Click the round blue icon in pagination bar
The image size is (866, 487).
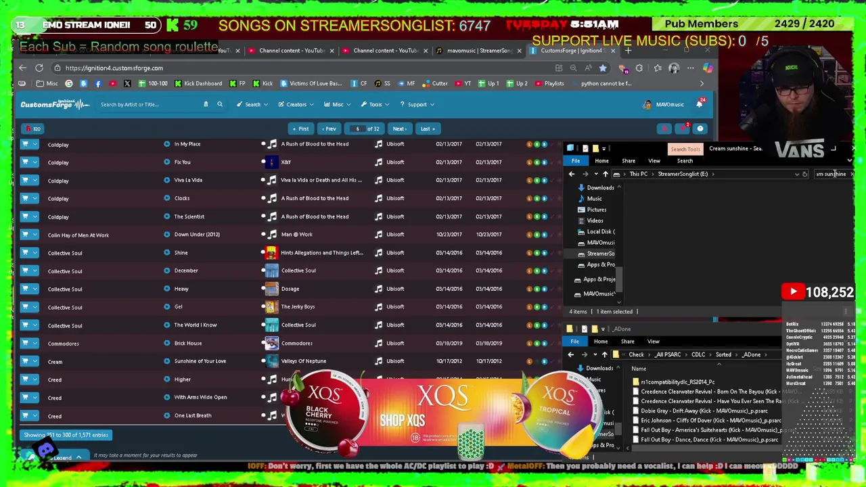pos(700,129)
